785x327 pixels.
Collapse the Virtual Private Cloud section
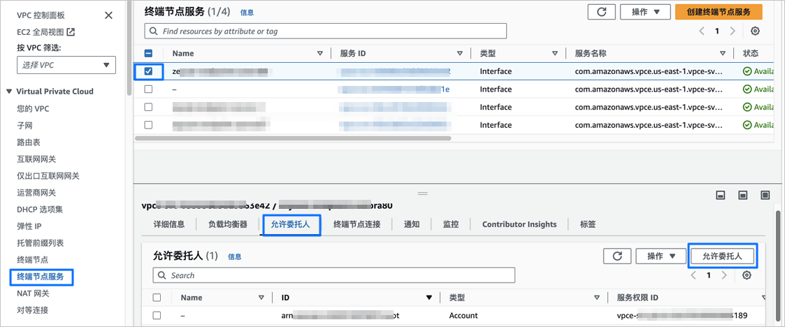pyautogui.click(x=9, y=91)
